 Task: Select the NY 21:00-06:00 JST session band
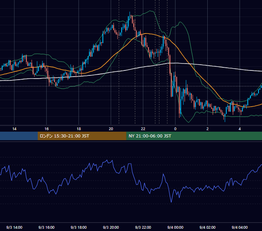coord(194,136)
